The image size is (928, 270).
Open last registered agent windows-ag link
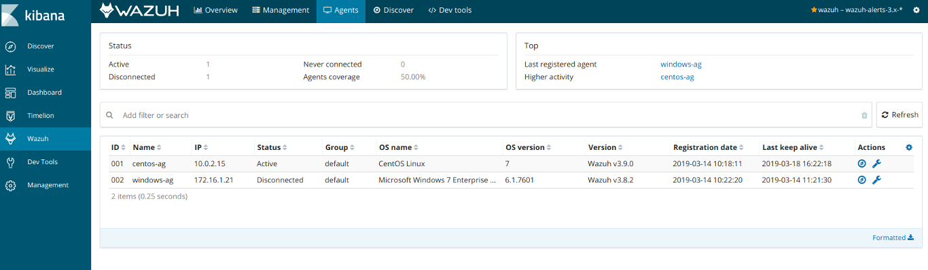[681, 64]
